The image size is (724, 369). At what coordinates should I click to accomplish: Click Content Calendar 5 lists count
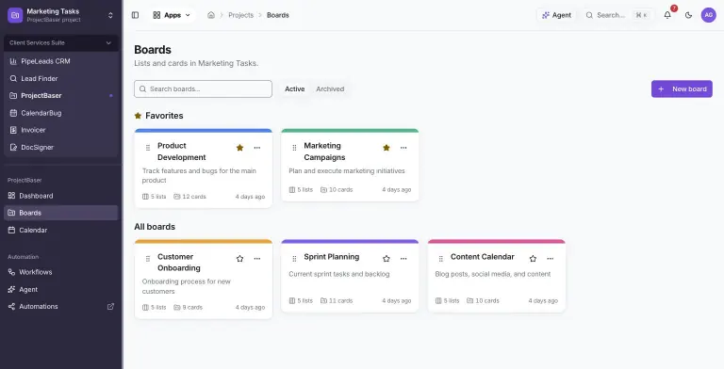tap(447, 300)
